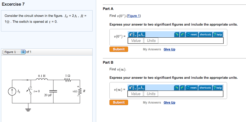This screenshot has width=246, height=122.
Task: Click undo arrow in Part A toolbar
Action: (x=177, y=35)
